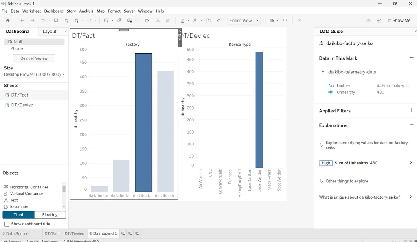Close the Data Guide pane
Screen dimensions: 417x242
(415, 31)
